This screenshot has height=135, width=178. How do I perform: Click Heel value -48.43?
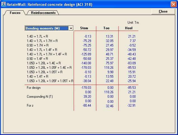[x=131, y=54]
